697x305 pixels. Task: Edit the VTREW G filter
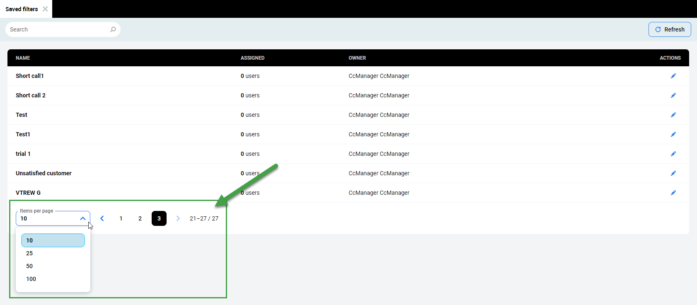pyautogui.click(x=673, y=193)
